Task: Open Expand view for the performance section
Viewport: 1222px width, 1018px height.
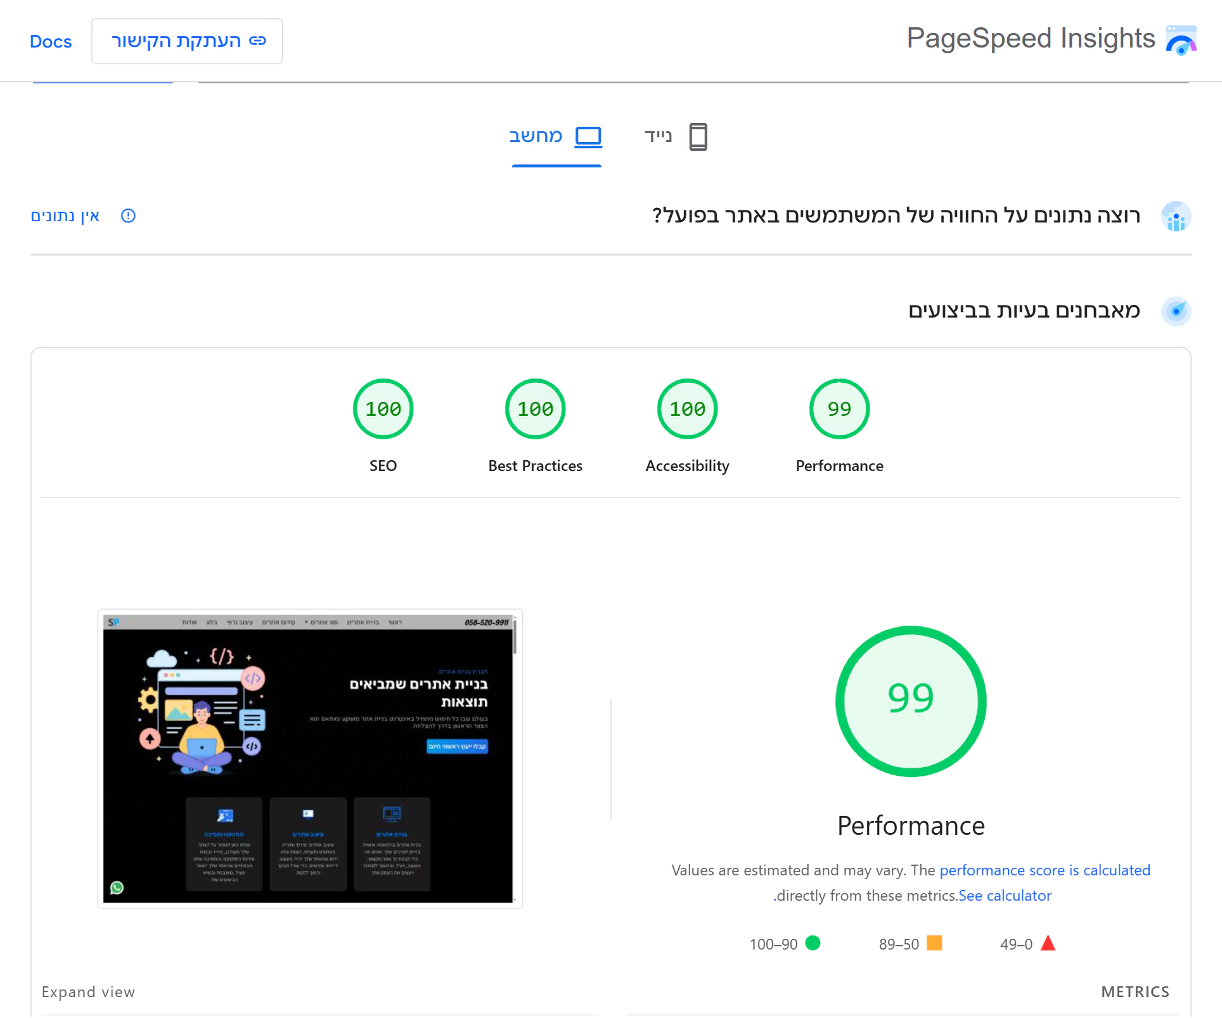Action: click(88, 991)
